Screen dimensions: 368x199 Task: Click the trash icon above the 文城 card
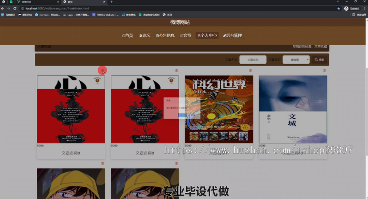324,71
